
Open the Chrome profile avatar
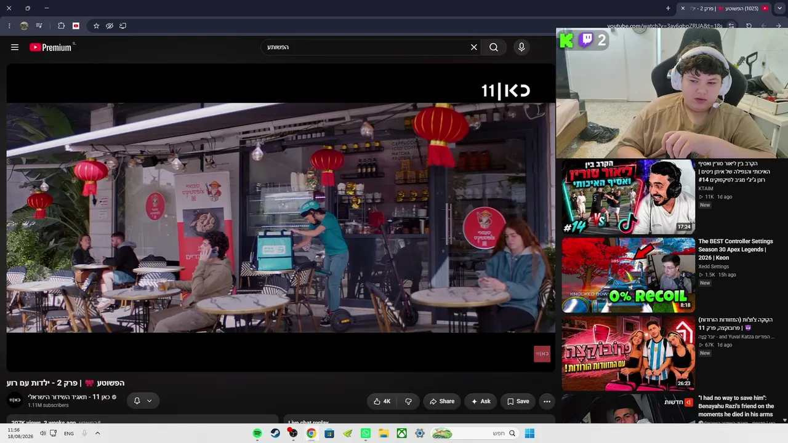coord(24,26)
